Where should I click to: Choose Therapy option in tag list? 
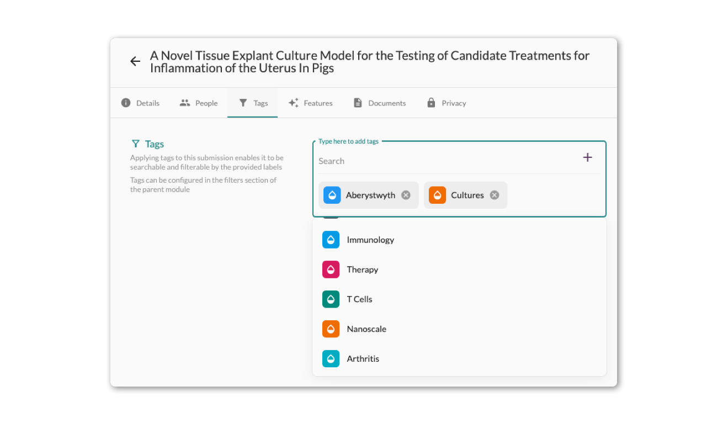pos(363,269)
